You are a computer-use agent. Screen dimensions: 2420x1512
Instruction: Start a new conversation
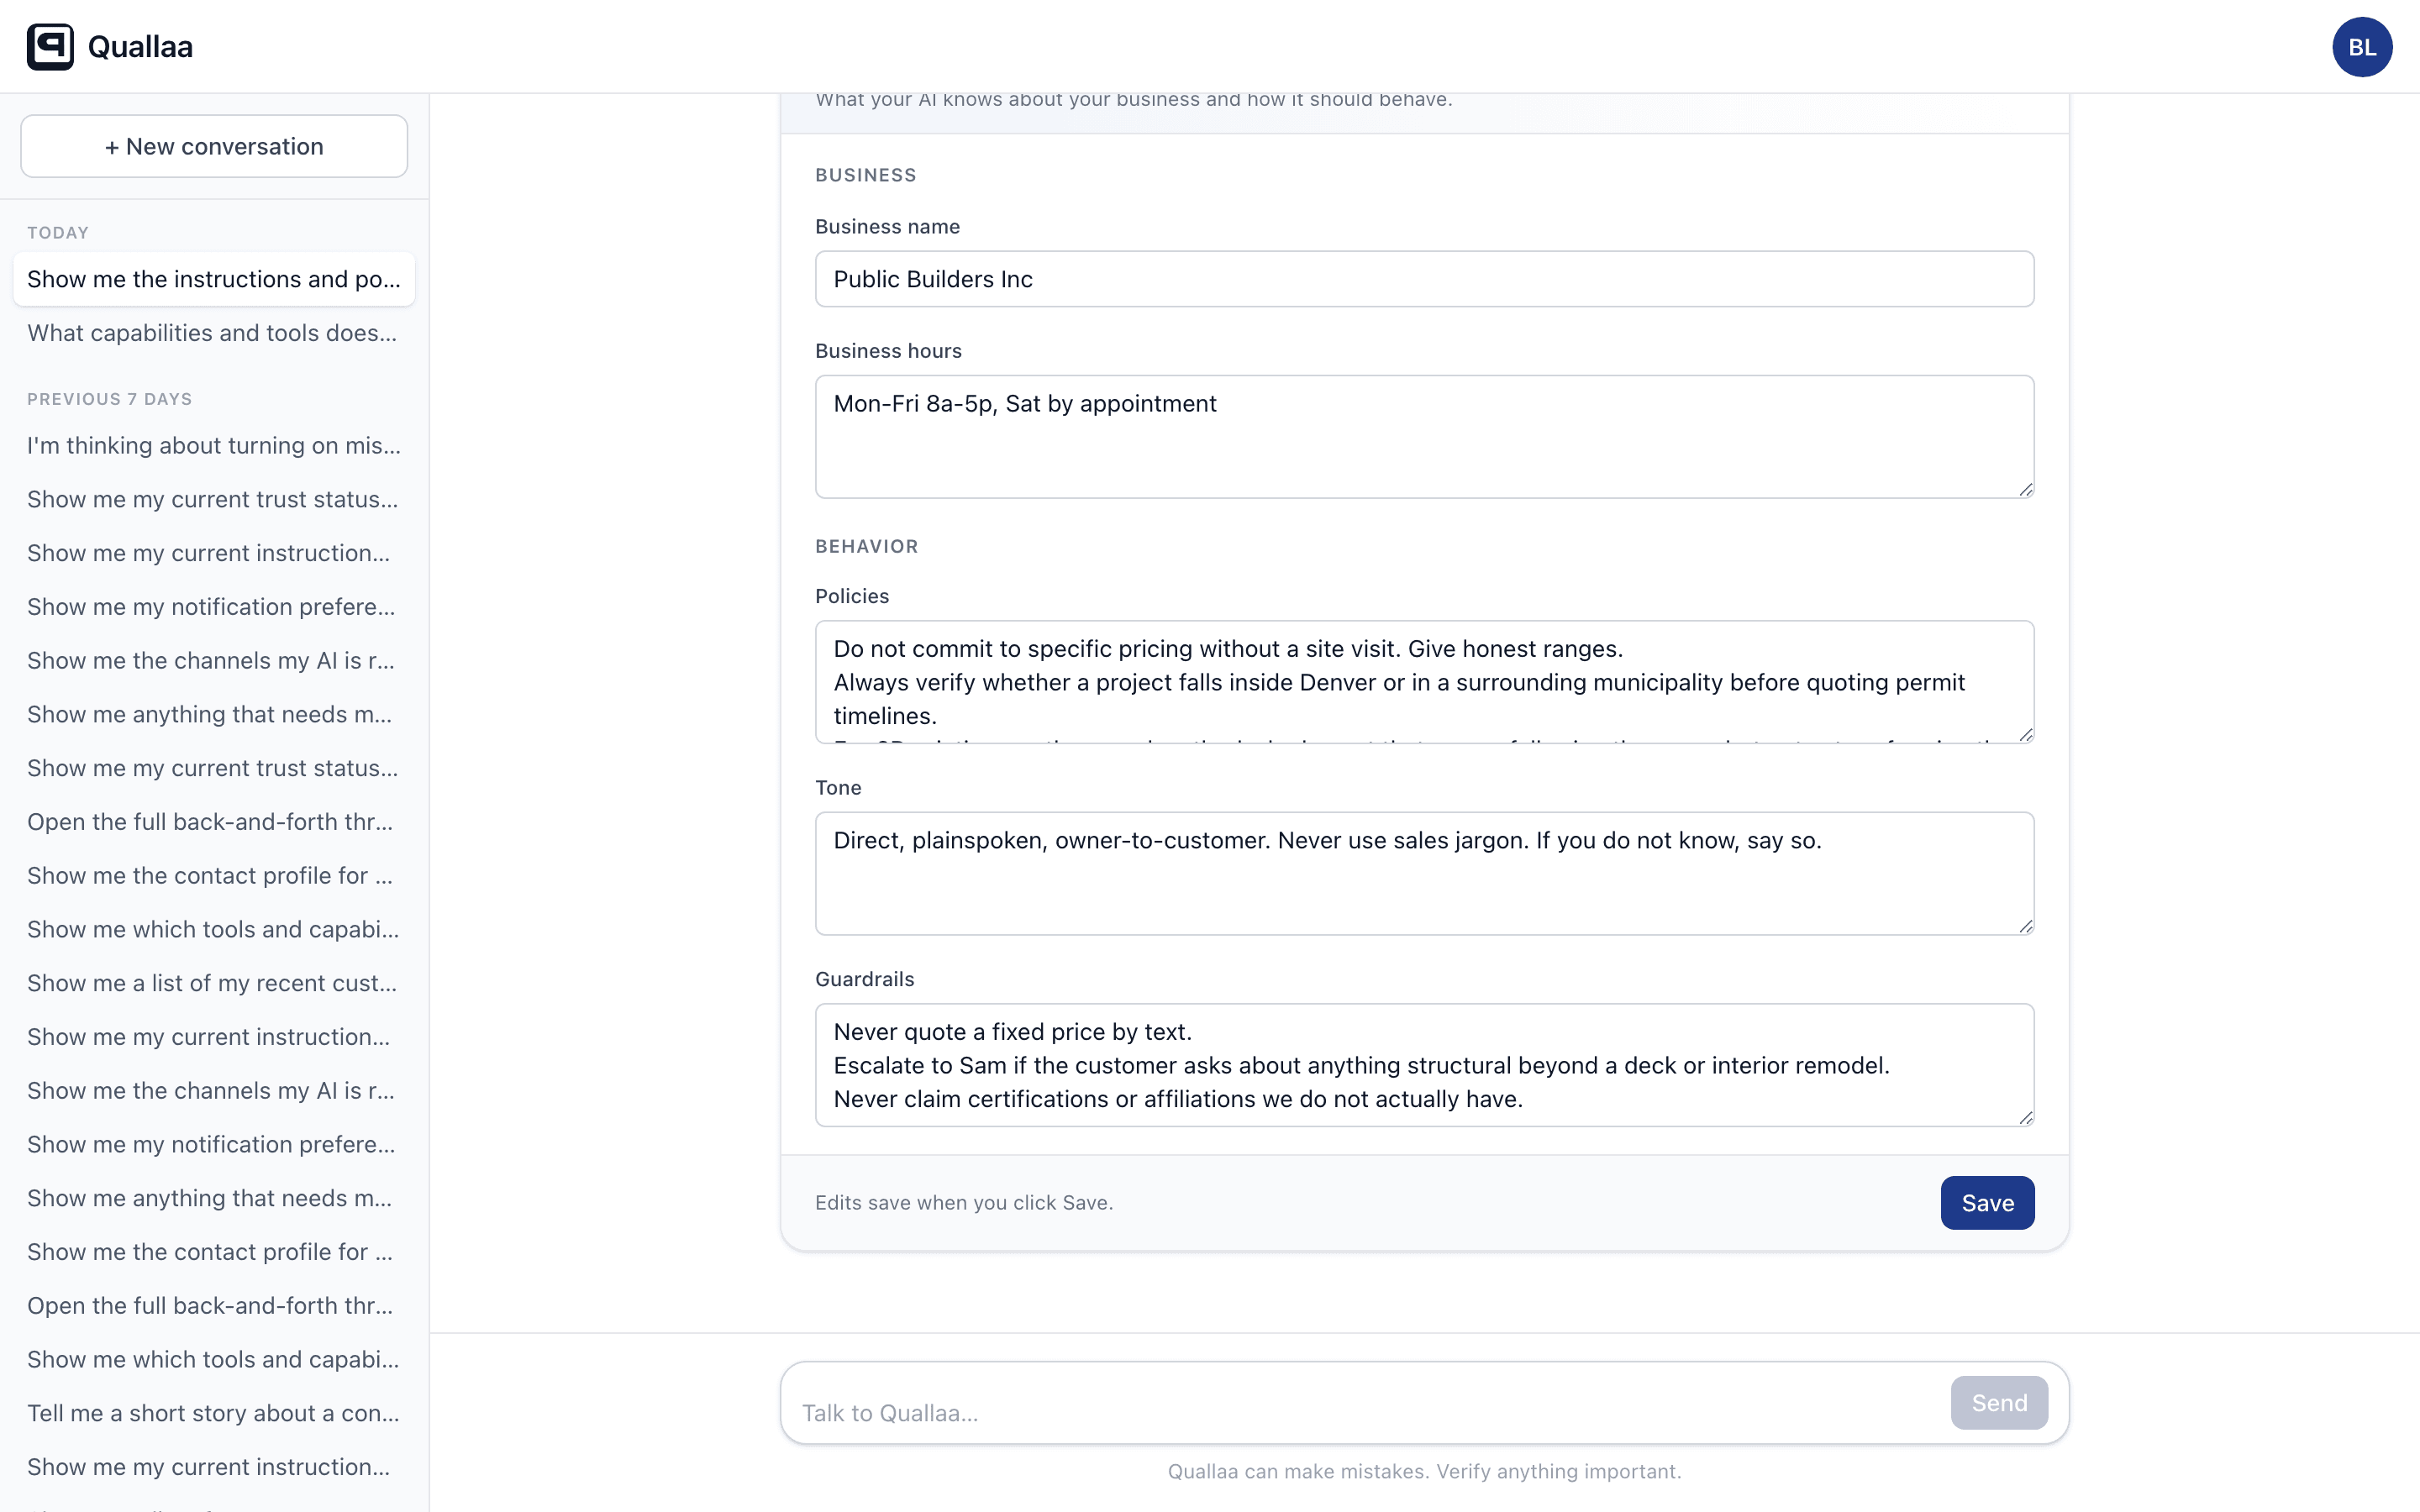(x=213, y=146)
